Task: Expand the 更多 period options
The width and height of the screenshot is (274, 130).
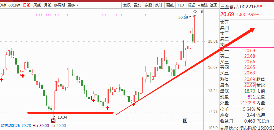Action: 73,5
